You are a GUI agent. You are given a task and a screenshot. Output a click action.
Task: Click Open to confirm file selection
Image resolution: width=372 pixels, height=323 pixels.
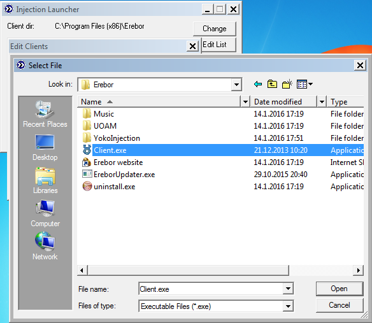tap(340, 289)
